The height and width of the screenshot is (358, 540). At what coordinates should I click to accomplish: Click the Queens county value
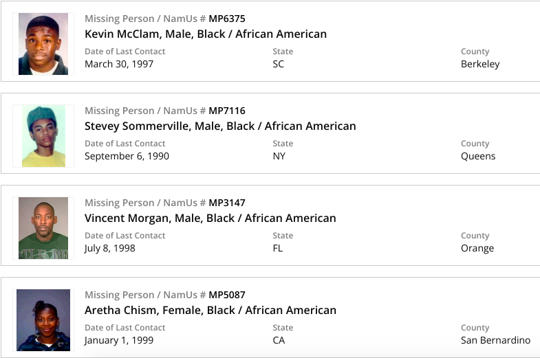478,156
